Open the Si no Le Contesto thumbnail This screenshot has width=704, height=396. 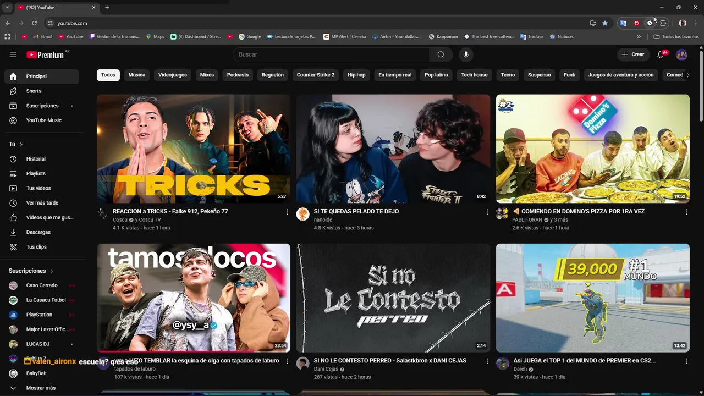coord(393,298)
